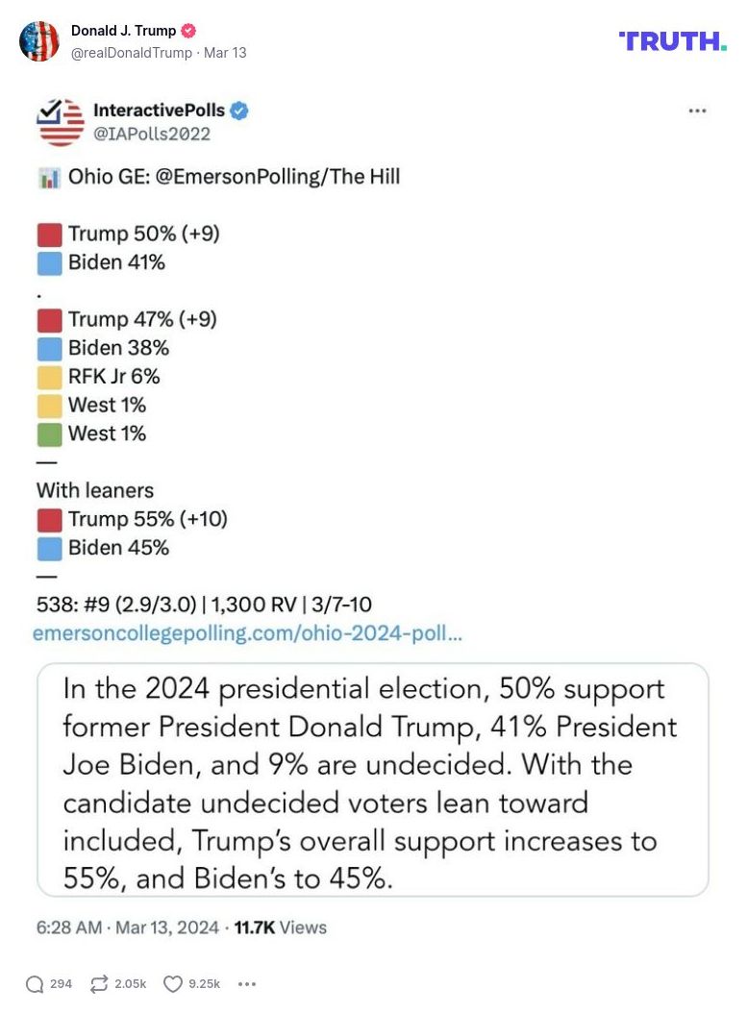Click the InteractivePolls flag avatar icon
Viewport: 747px width, 1013px height.
point(61,122)
